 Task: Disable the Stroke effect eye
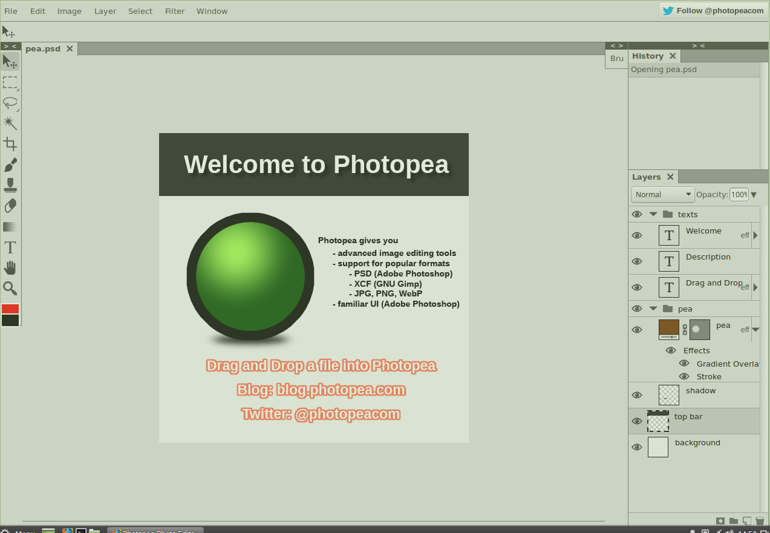684,376
